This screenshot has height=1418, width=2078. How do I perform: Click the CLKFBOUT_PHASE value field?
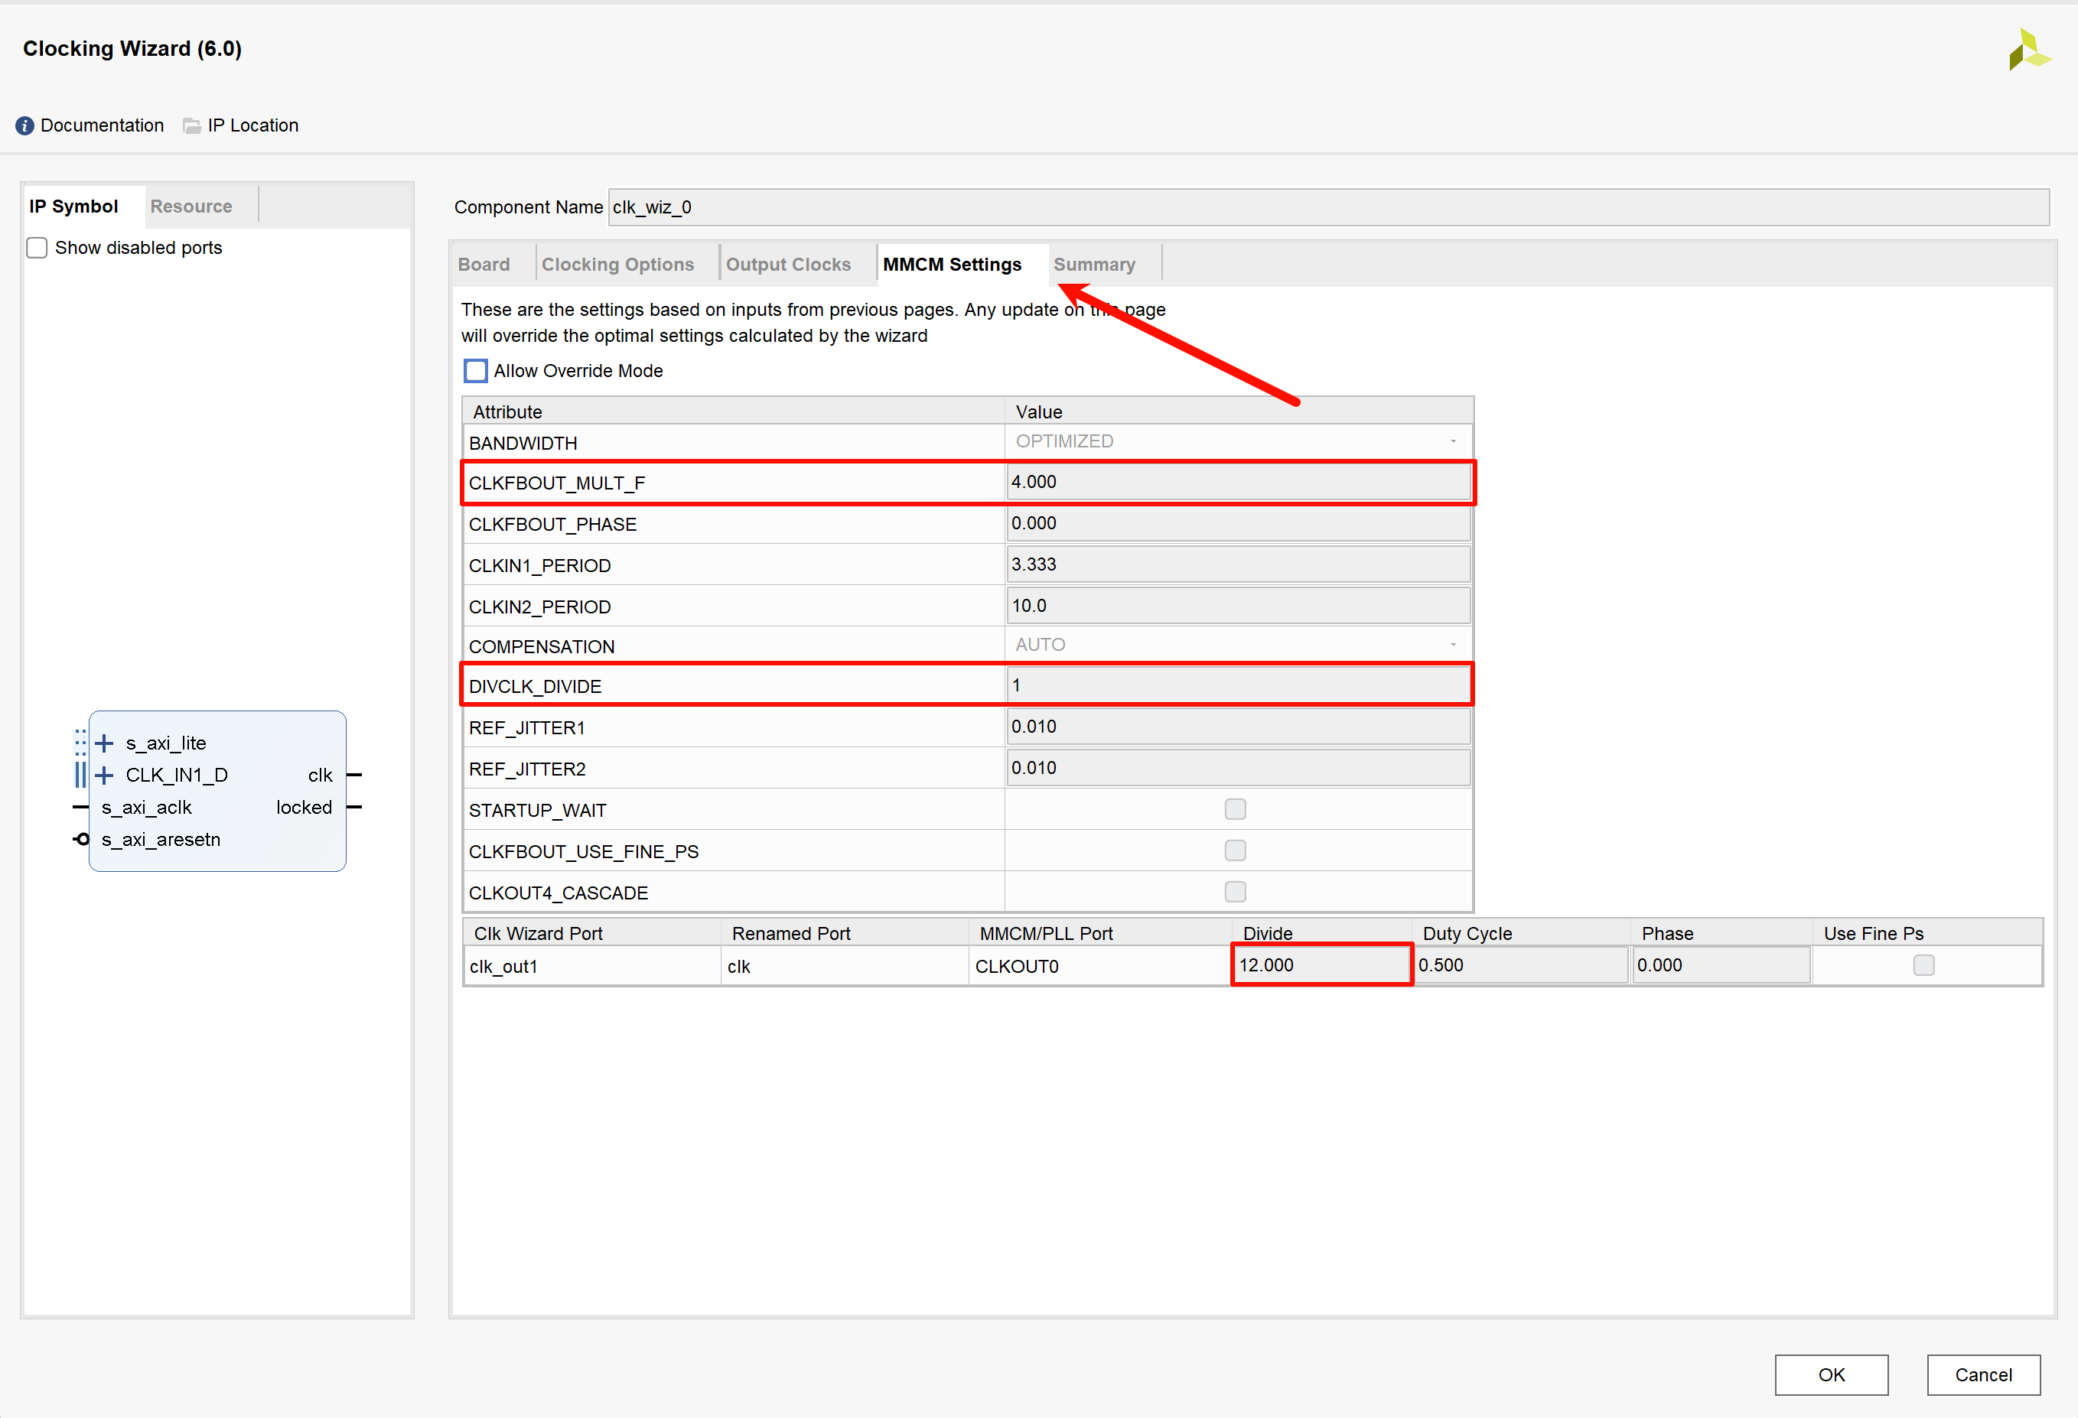[x=1239, y=523]
